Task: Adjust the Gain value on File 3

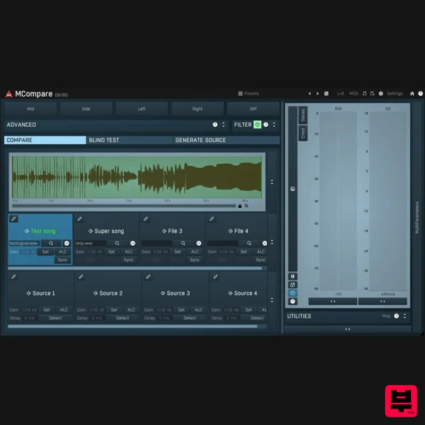Action: [x=159, y=251]
